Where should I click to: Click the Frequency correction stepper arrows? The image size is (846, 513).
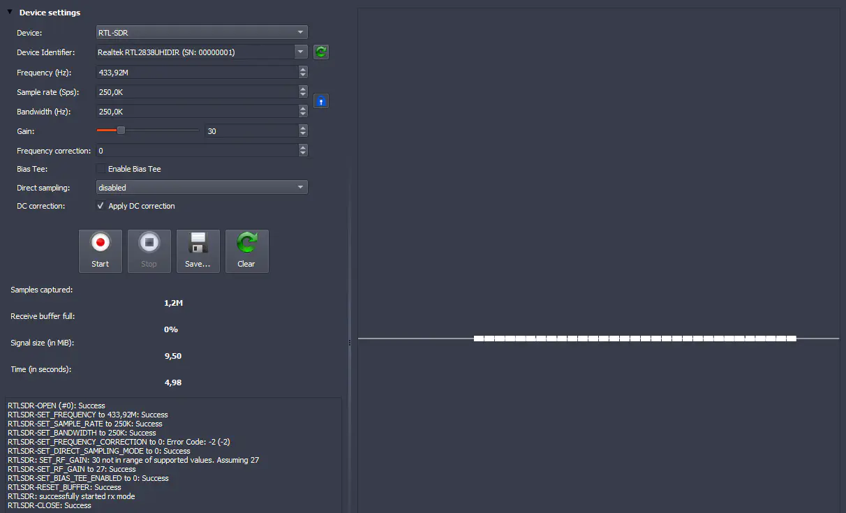coord(303,150)
